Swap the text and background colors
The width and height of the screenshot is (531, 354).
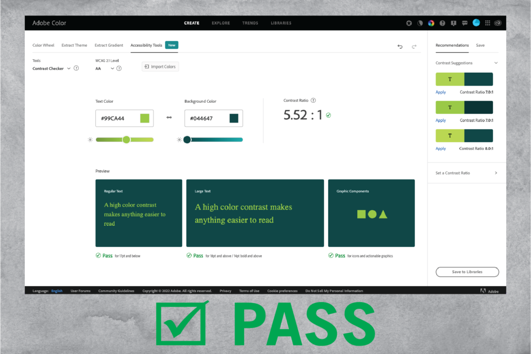tap(169, 117)
